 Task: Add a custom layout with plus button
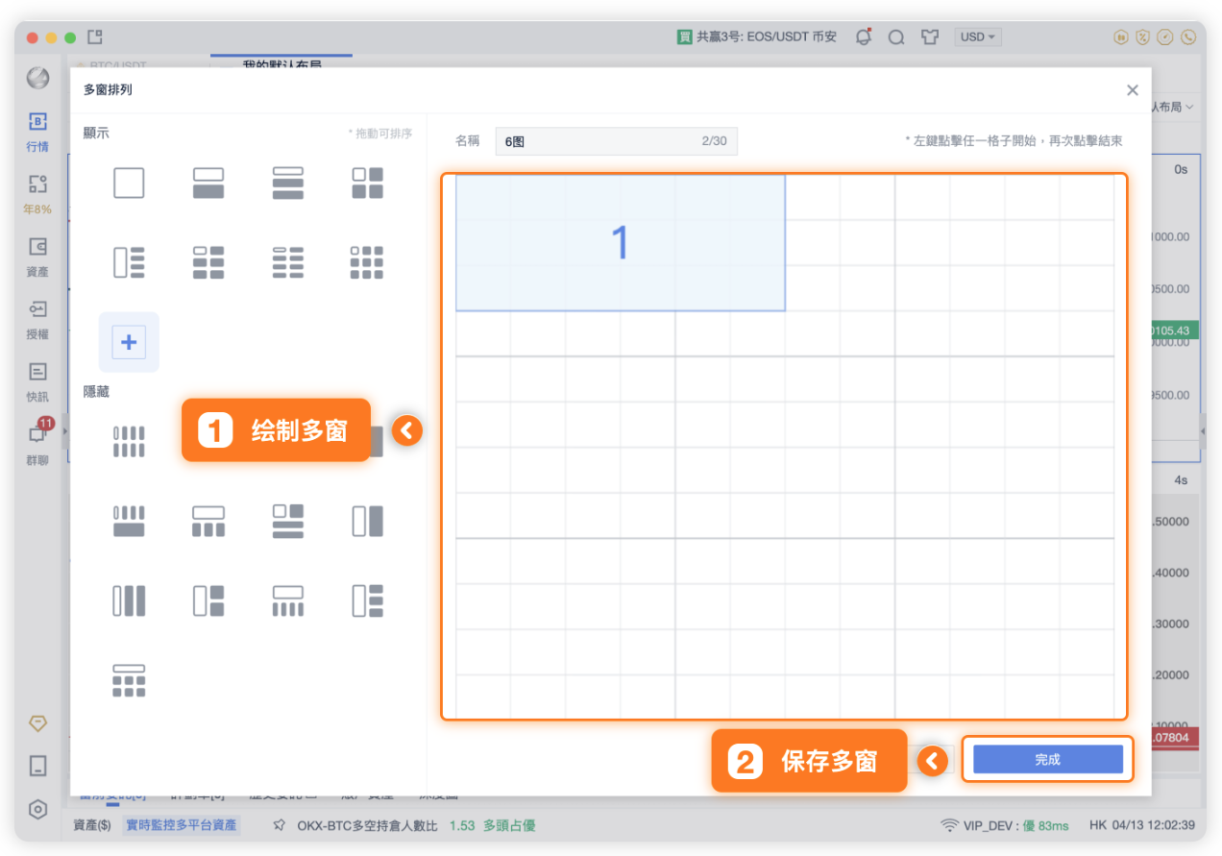tap(129, 342)
